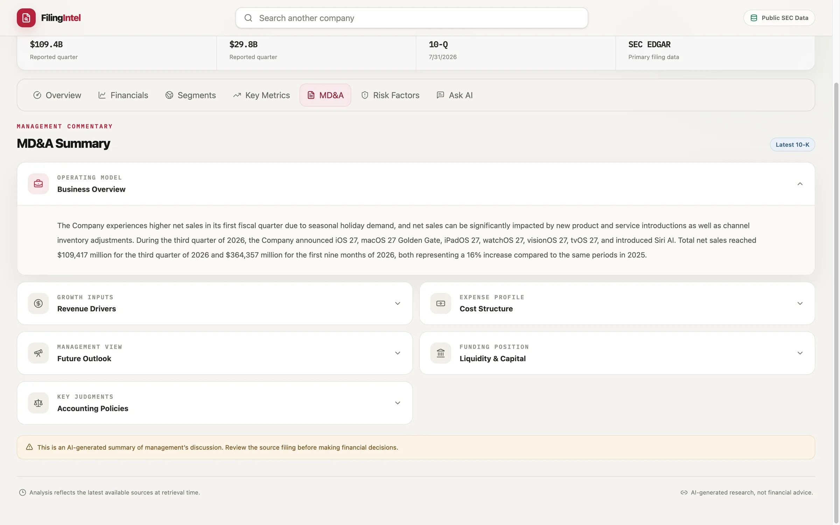840x525 pixels.
Task: Focus the Search another company field
Action: point(412,18)
